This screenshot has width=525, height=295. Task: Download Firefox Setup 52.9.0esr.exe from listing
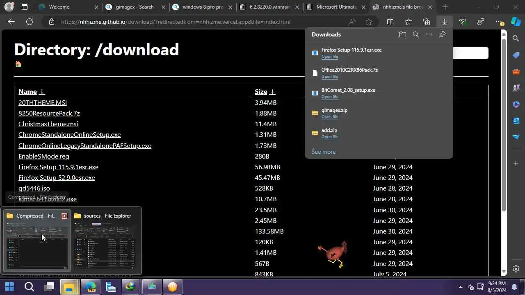pyautogui.click(x=57, y=177)
